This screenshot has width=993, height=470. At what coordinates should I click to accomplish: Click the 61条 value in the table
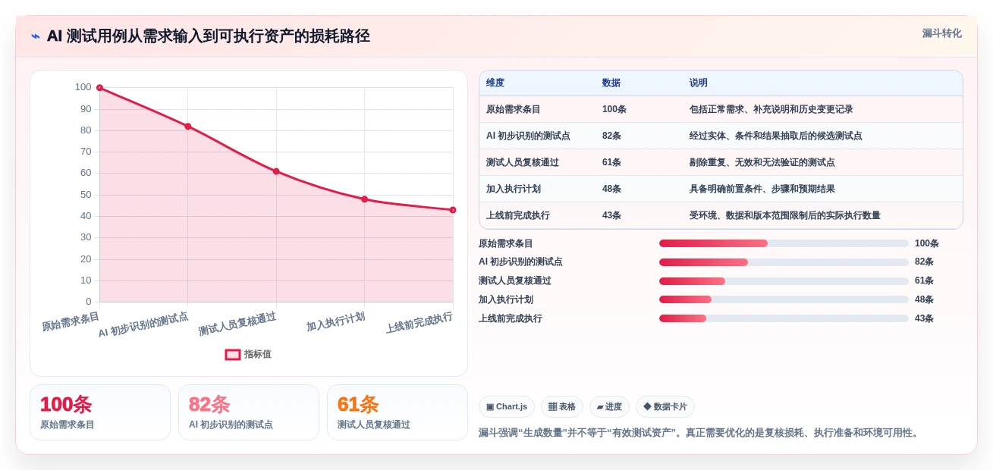coord(611,162)
